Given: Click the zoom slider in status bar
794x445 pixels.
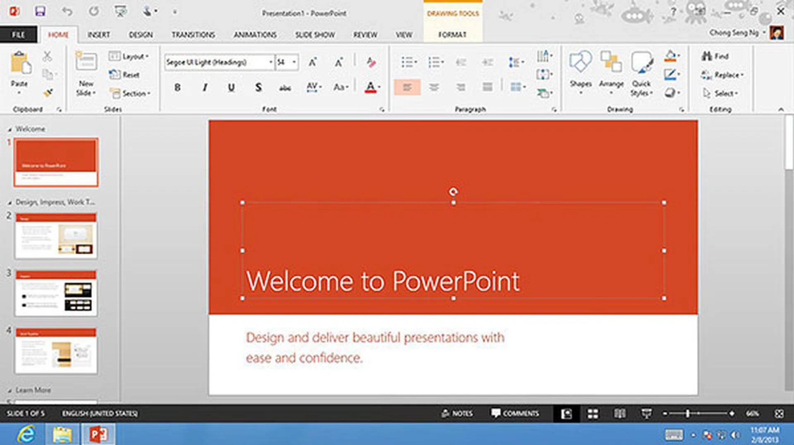Looking at the screenshot, I should coord(688,414).
